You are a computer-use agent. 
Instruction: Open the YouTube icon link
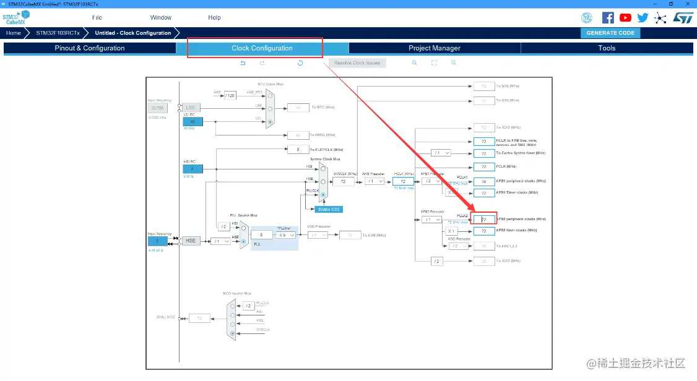[625, 18]
